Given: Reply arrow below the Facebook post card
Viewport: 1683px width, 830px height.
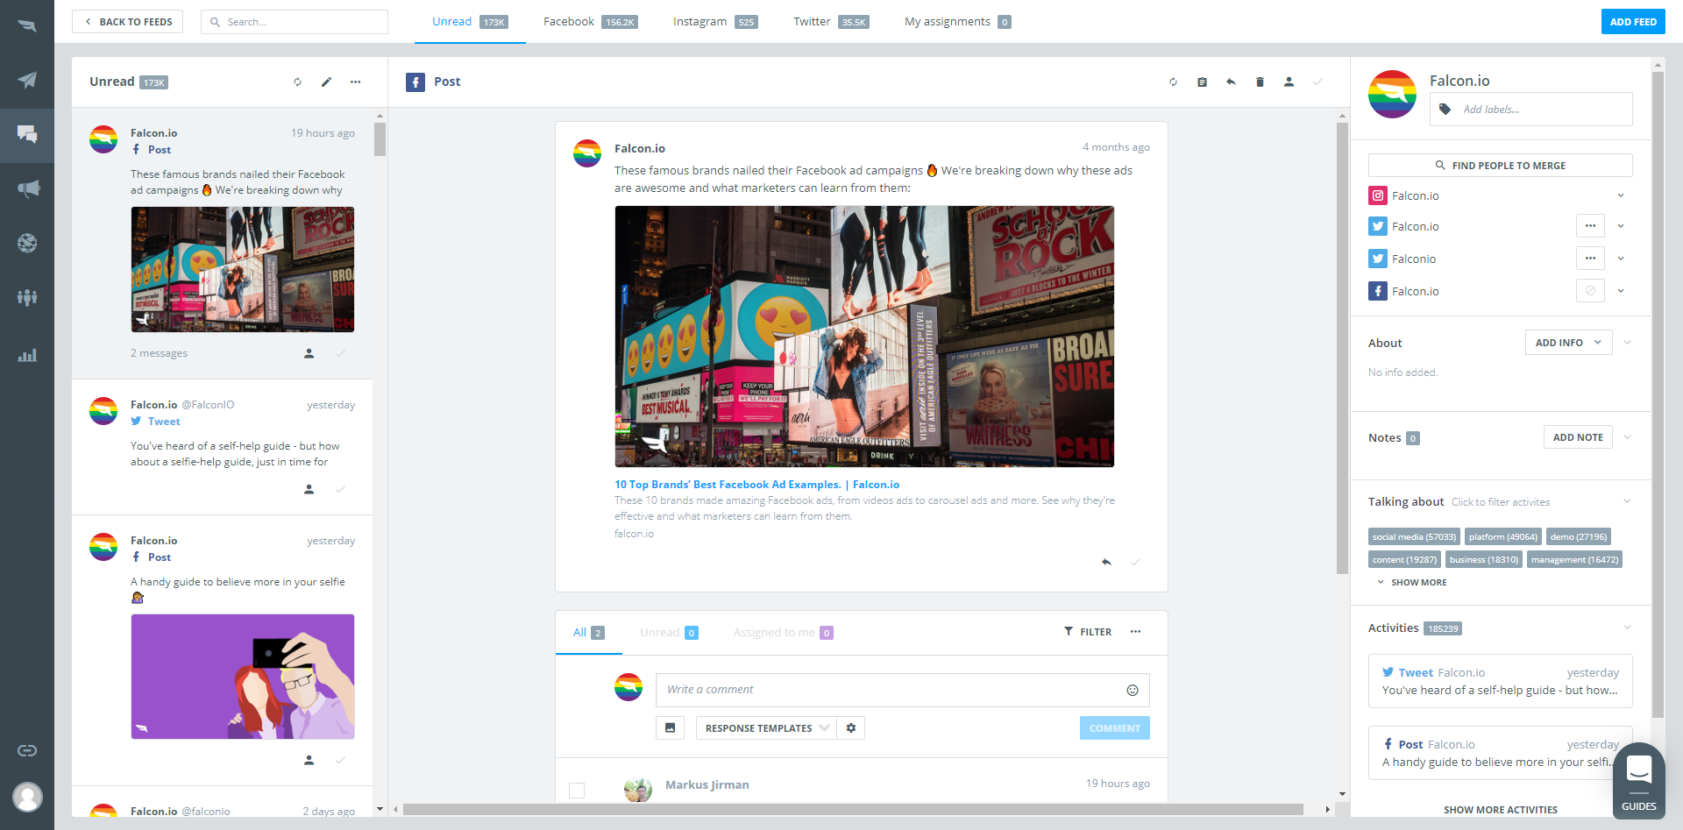Looking at the screenshot, I should pyautogui.click(x=1106, y=562).
